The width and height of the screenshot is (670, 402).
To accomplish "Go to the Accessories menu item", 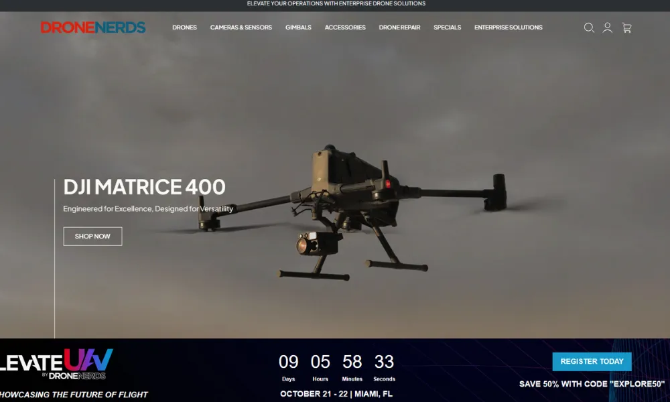I will pos(345,27).
